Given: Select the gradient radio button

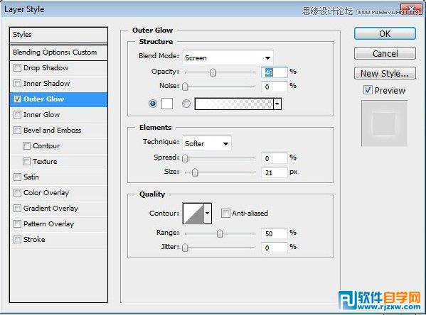Looking at the screenshot, I should pyautogui.click(x=186, y=104).
